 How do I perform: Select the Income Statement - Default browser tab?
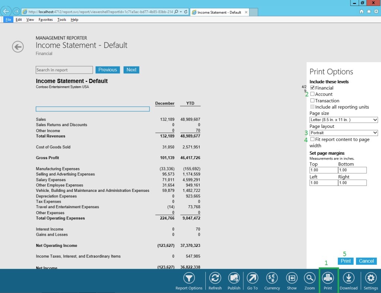219,12
